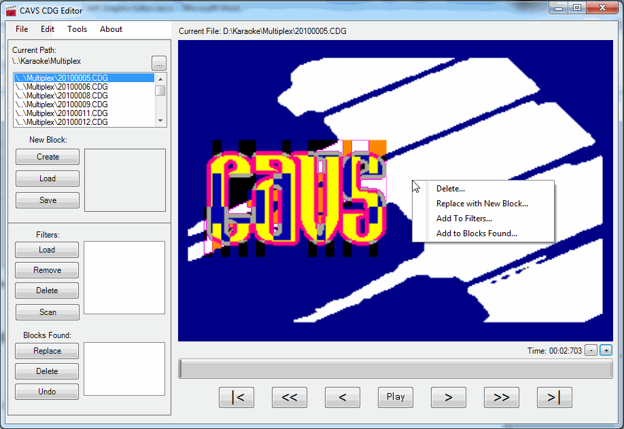Click the Scan button
Image resolution: width=624 pixels, height=429 pixels.
point(48,312)
